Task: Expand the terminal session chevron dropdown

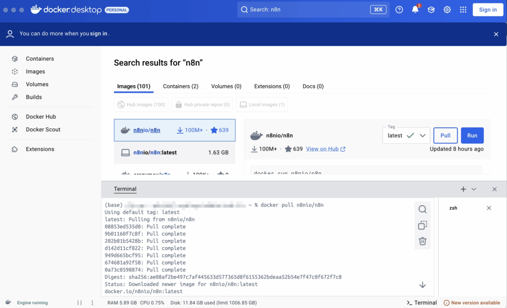Action: (474, 189)
